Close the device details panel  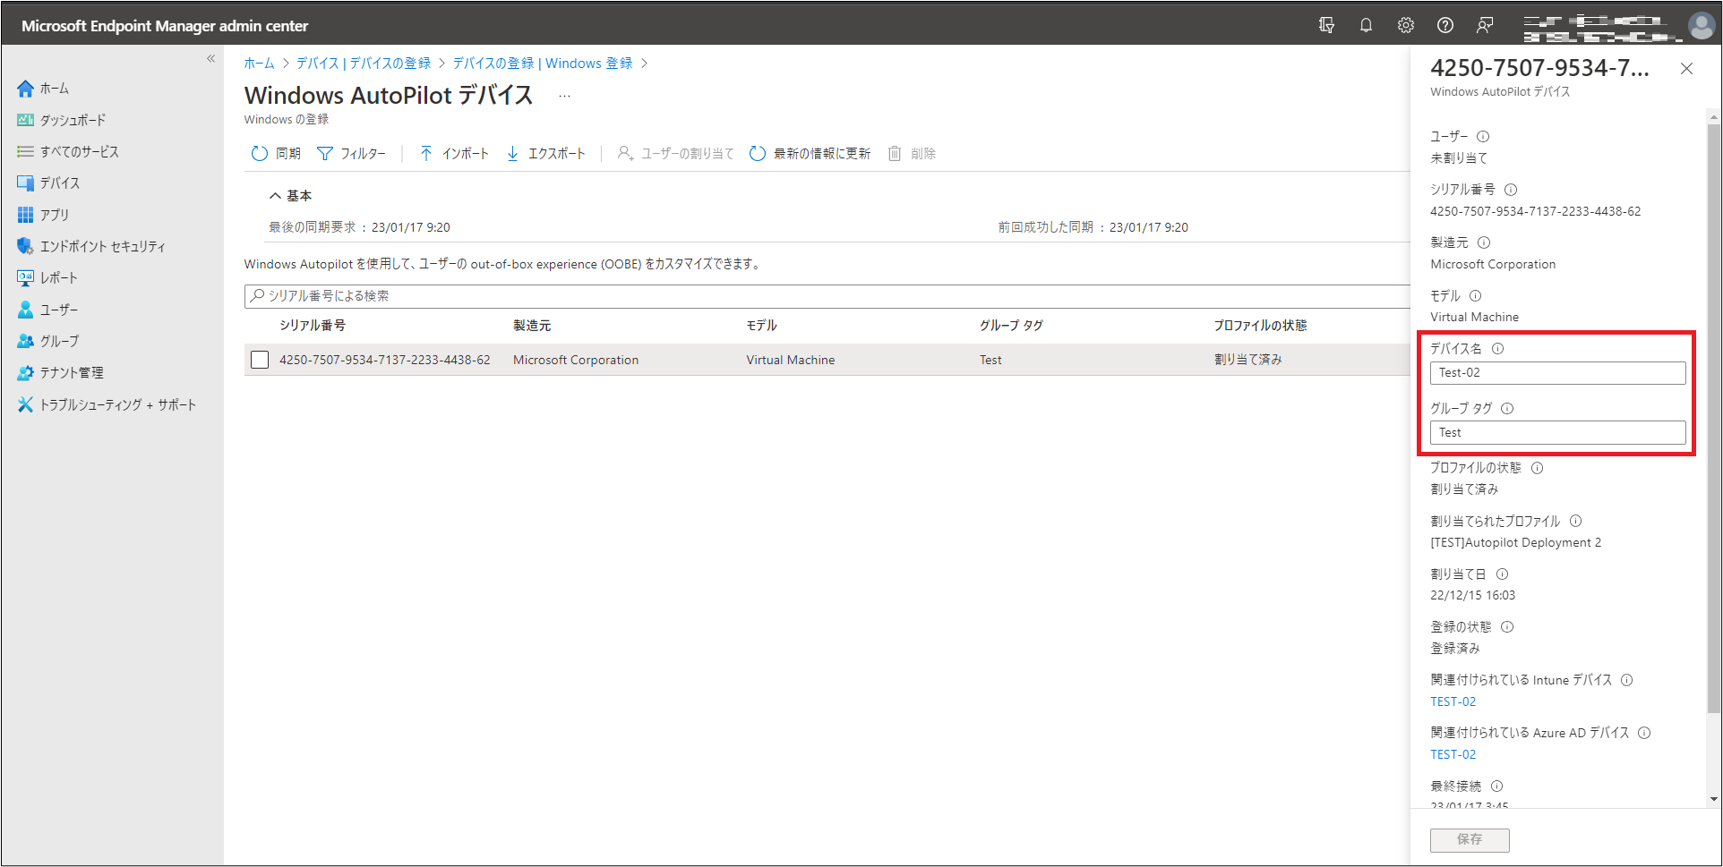pyautogui.click(x=1686, y=69)
